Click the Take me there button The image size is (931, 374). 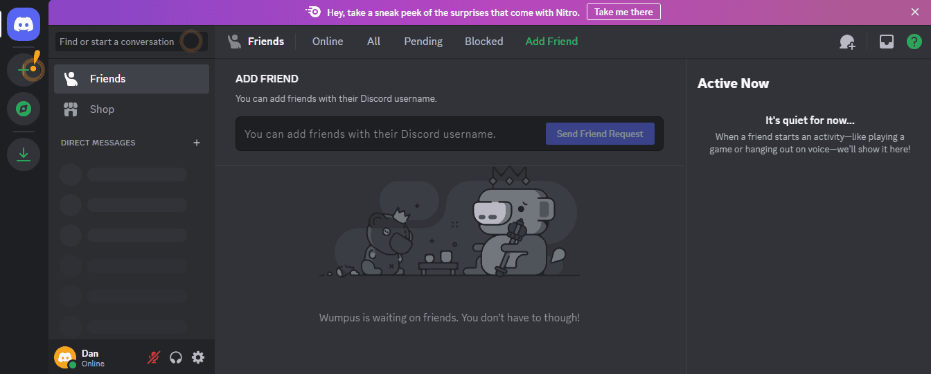pos(623,12)
